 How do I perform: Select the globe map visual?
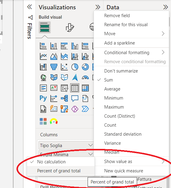[x=43, y=77]
